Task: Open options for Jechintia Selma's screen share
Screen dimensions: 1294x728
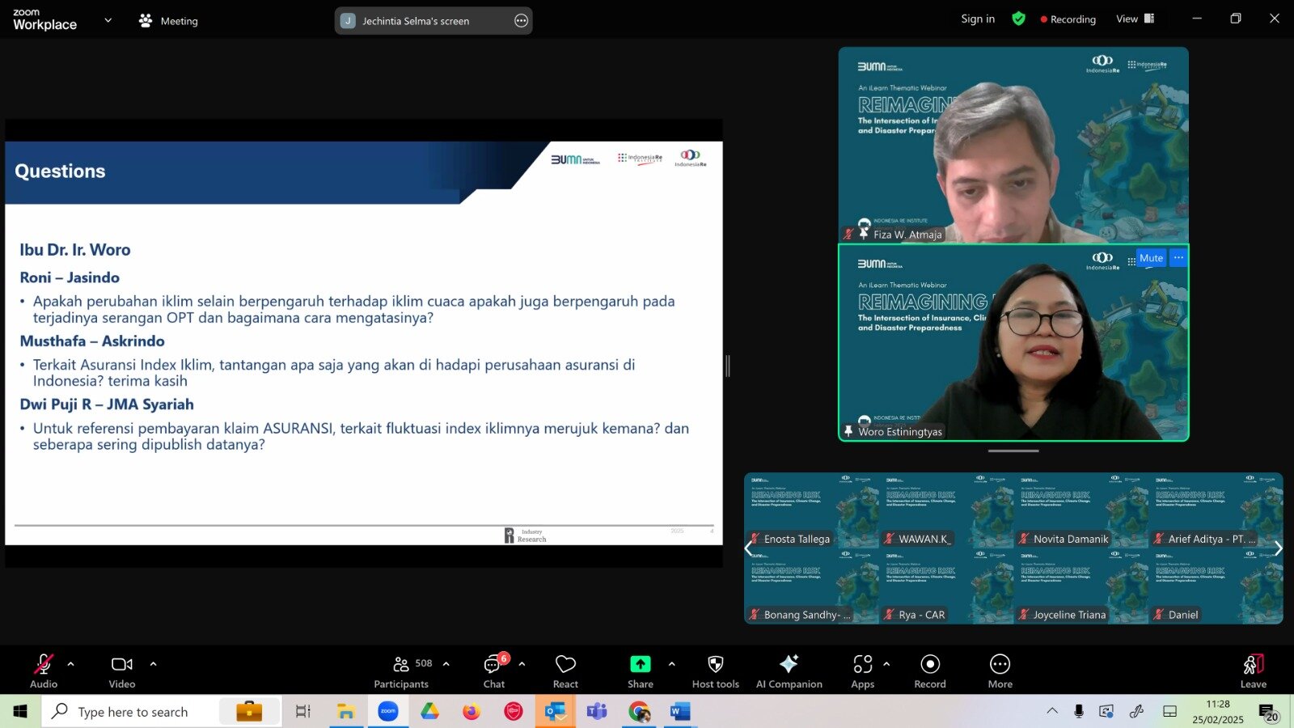Action: pos(522,21)
